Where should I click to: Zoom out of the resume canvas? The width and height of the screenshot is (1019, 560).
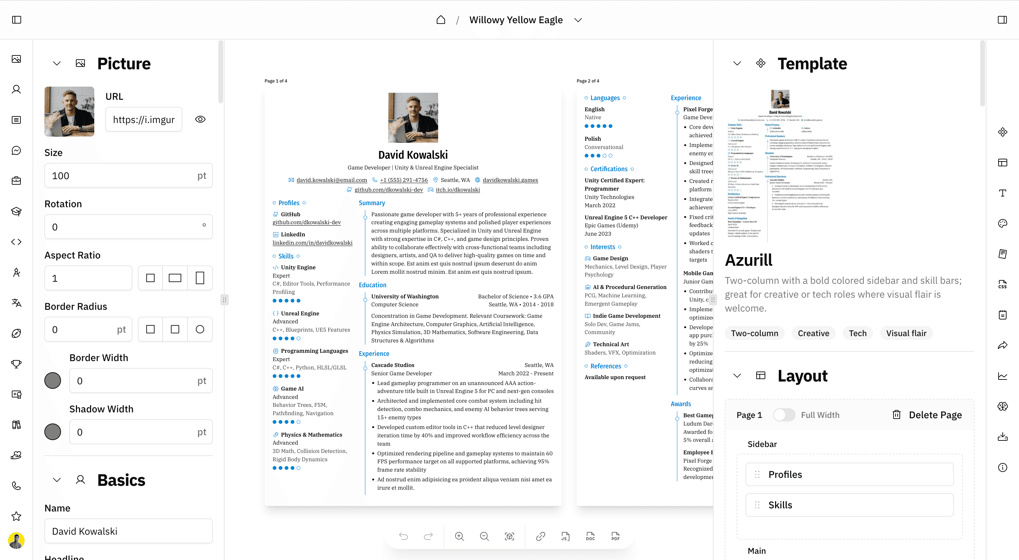coord(484,536)
